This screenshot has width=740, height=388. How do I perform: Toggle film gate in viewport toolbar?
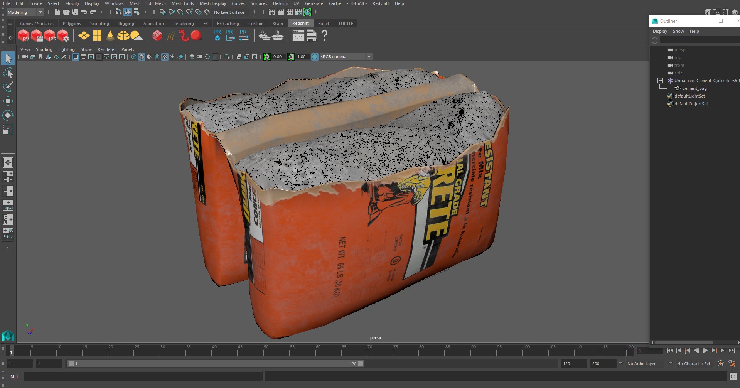click(83, 57)
